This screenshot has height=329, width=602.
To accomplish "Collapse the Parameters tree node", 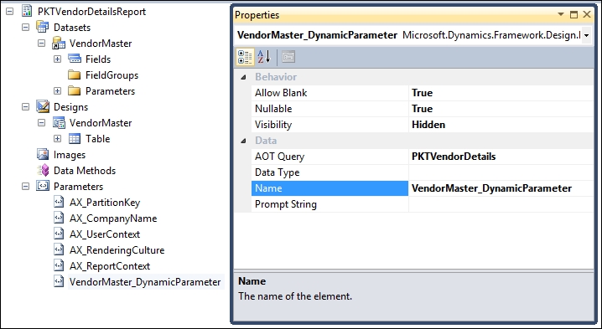I will [x=25, y=187].
